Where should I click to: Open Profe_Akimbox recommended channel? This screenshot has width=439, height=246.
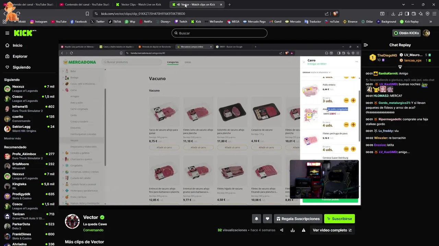tap(29, 156)
